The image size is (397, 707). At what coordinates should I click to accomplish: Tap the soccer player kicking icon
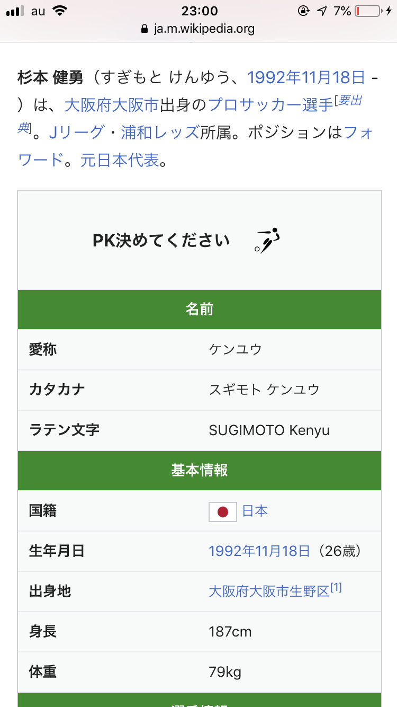coord(267,241)
